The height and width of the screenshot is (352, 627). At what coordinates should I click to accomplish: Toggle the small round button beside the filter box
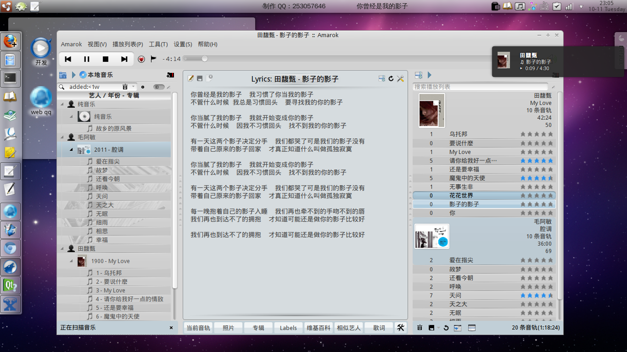pos(143,87)
